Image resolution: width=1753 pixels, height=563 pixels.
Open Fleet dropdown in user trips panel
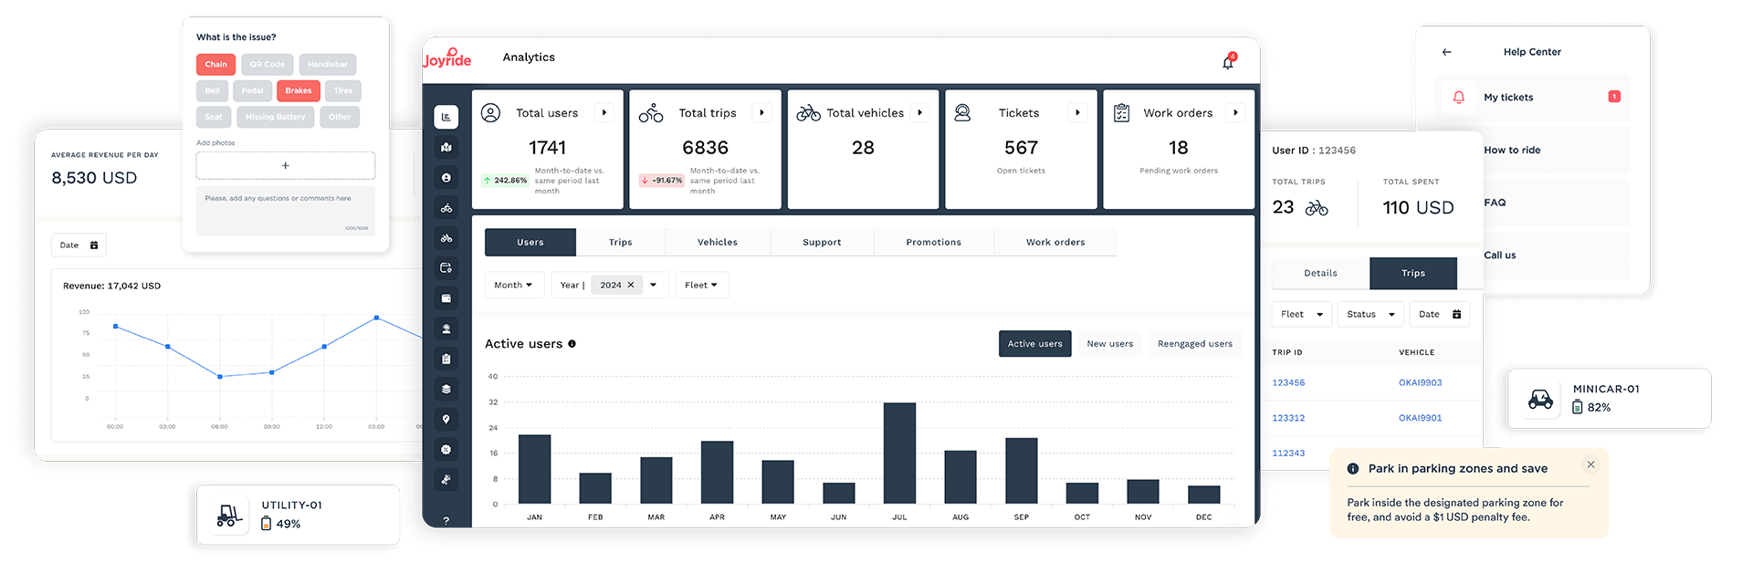1302,314
